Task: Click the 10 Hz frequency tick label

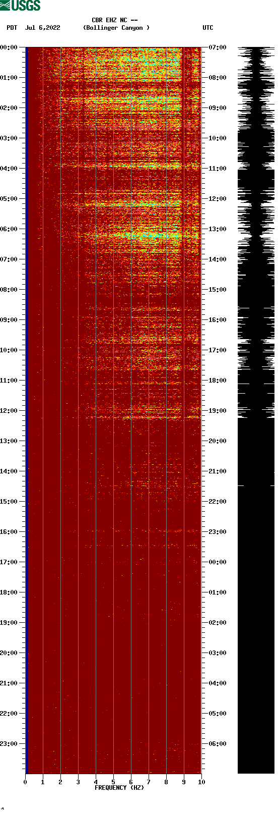Action: click(x=201, y=782)
